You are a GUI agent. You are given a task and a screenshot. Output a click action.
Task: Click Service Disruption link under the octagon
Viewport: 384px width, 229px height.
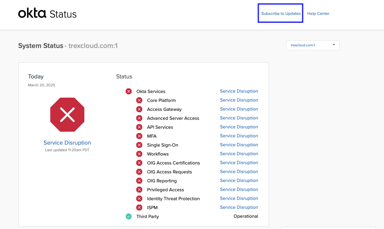coord(67,143)
